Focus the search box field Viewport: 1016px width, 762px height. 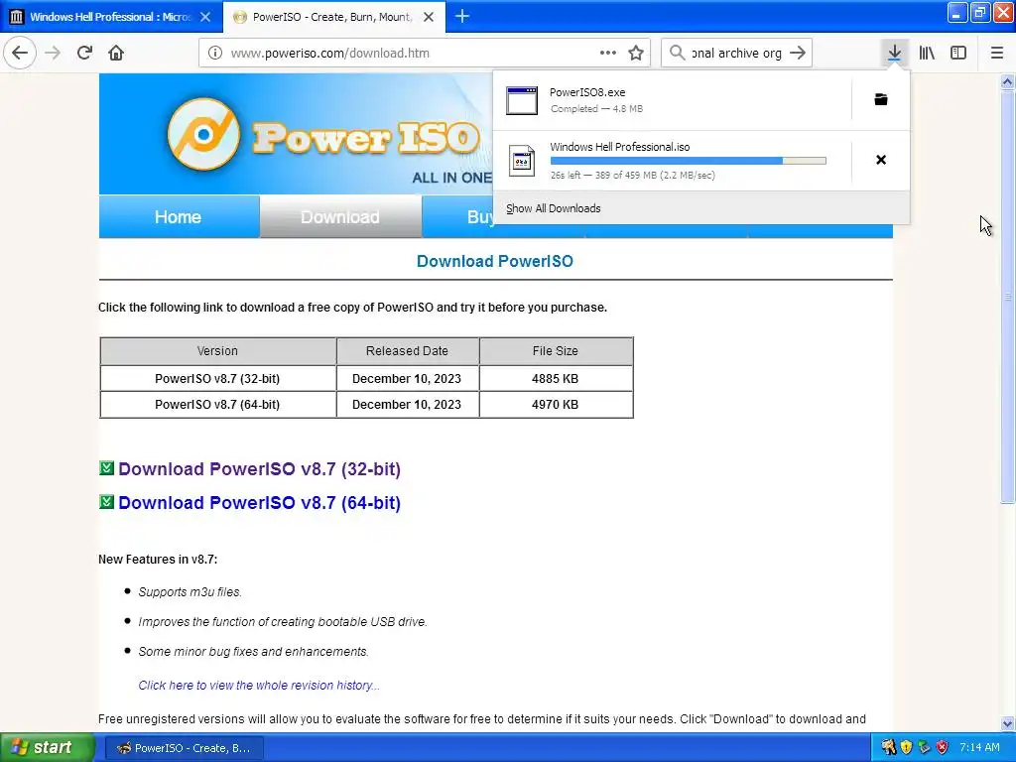pos(737,54)
